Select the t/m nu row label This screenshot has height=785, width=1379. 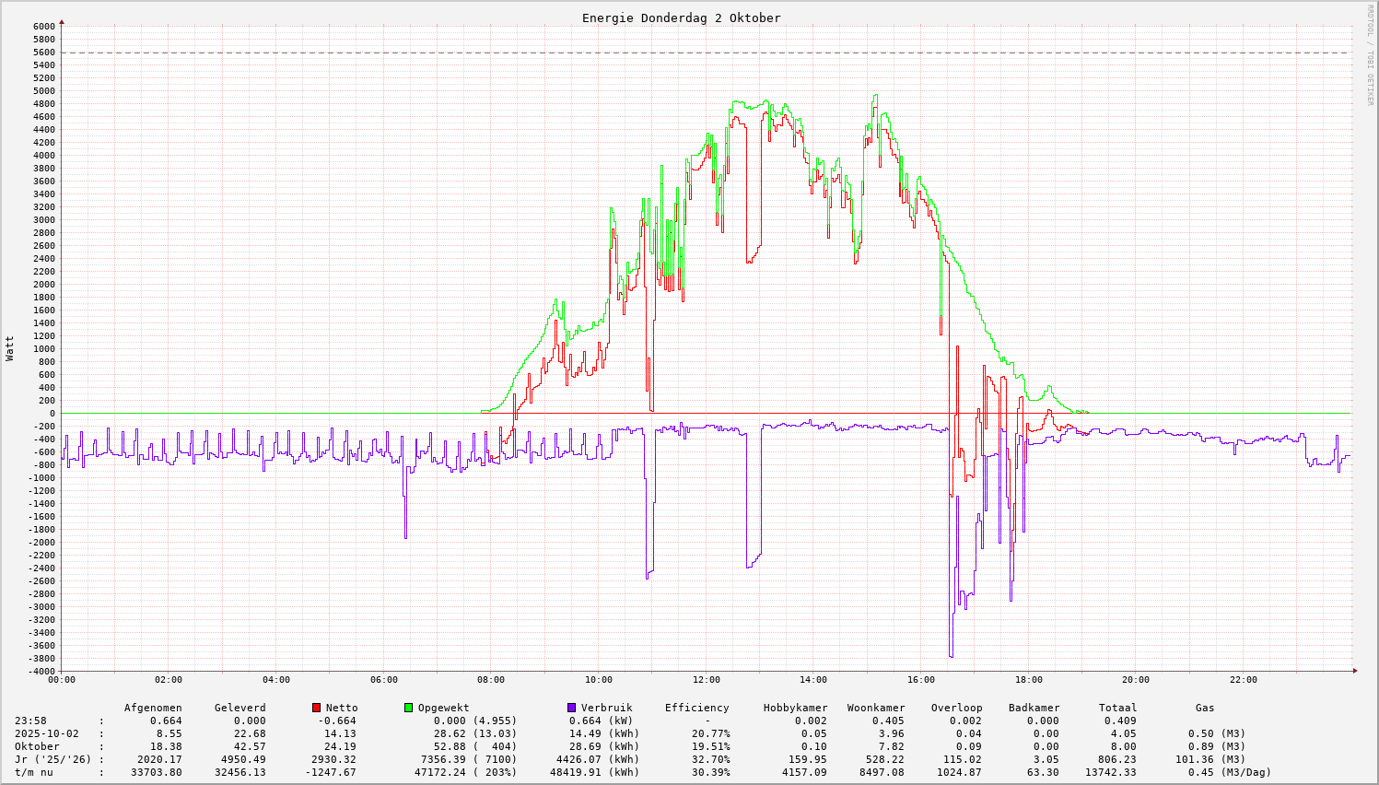[34, 772]
